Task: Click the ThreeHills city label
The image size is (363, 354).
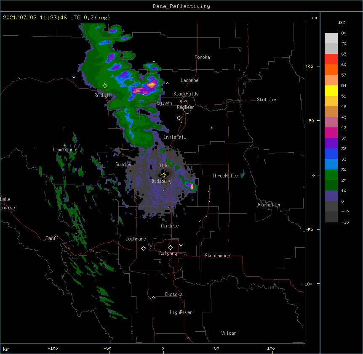Action: click(x=225, y=176)
